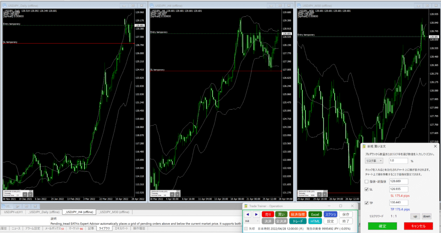Select the Entry temporary line on the Daily chart

pyautogui.click(x=68, y=25)
